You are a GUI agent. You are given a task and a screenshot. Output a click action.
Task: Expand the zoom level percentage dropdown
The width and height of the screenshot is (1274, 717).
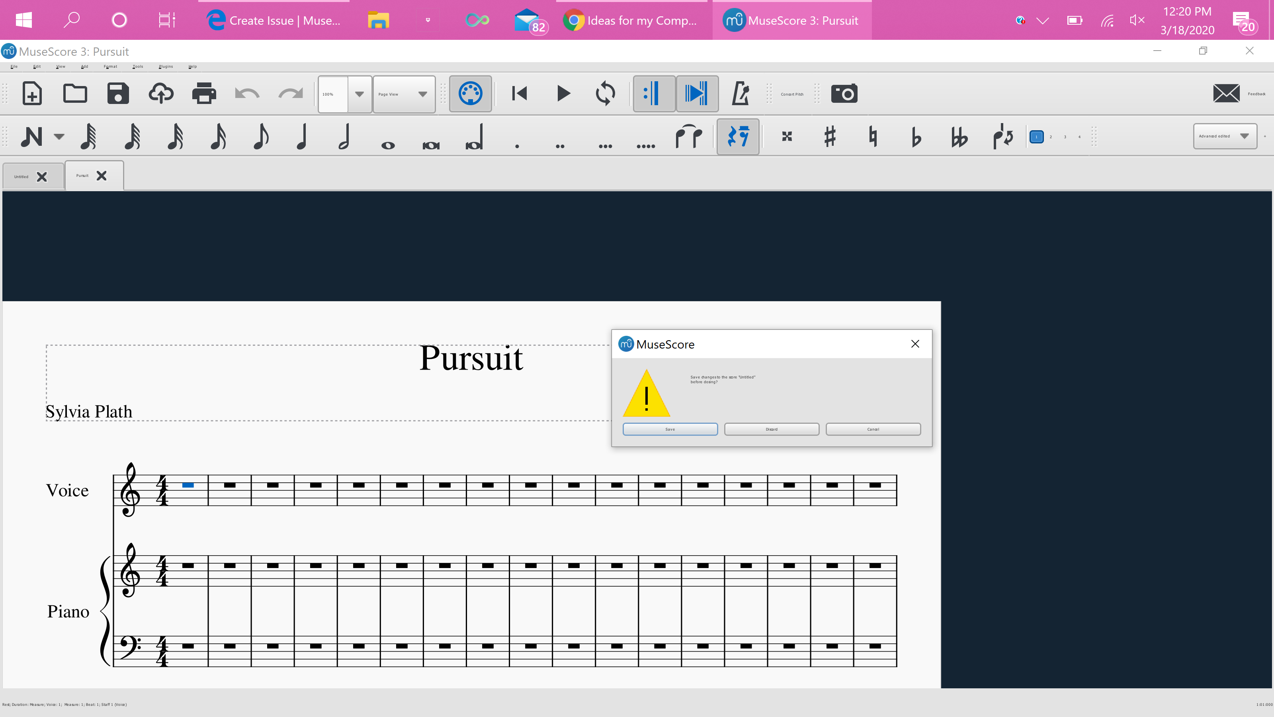click(x=358, y=94)
